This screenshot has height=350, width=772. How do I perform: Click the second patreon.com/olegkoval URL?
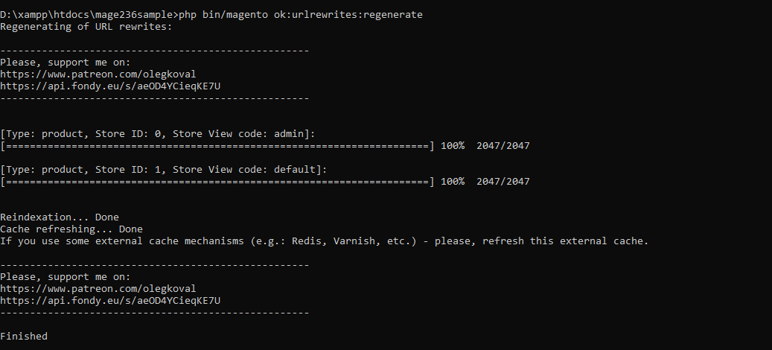pyautogui.click(x=98, y=289)
